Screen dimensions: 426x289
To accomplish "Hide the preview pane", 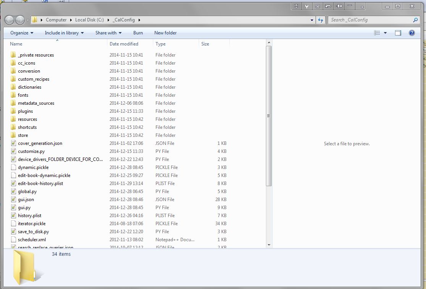I will [398, 33].
